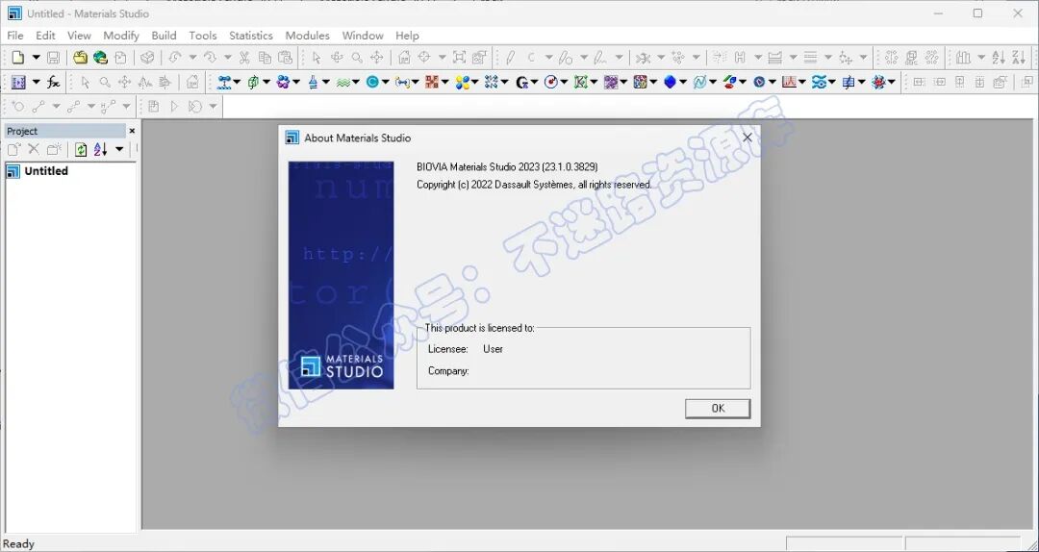Image resolution: width=1039 pixels, height=552 pixels.
Task: Close the Project panel
Action: pyautogui.click(x=132, y=131)
